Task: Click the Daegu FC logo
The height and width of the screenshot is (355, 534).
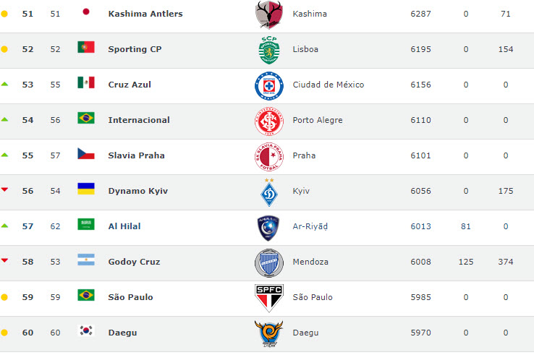Action: point(268,333)
